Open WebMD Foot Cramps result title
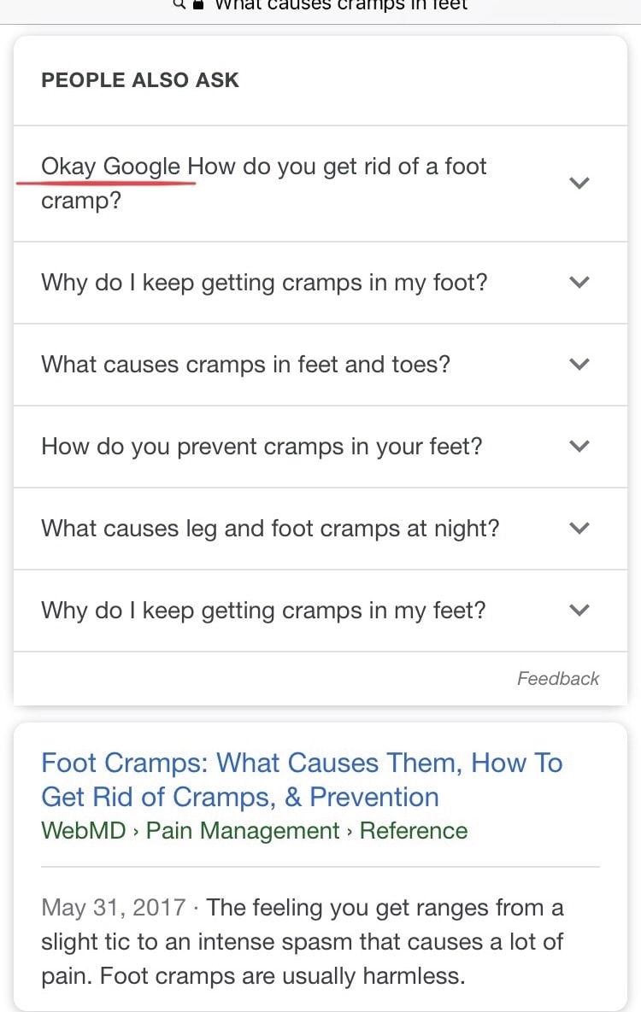641x1012 pixels. (302, 780)
